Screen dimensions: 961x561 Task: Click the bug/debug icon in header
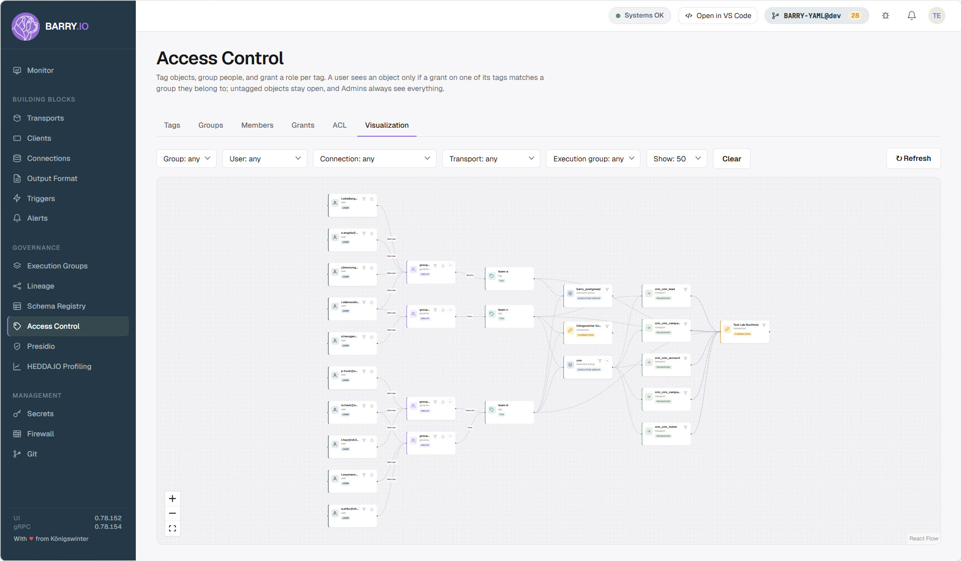[x=886, y=16]
